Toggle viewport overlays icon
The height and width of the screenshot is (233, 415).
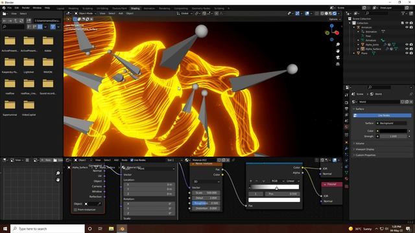tap(307, 13)
